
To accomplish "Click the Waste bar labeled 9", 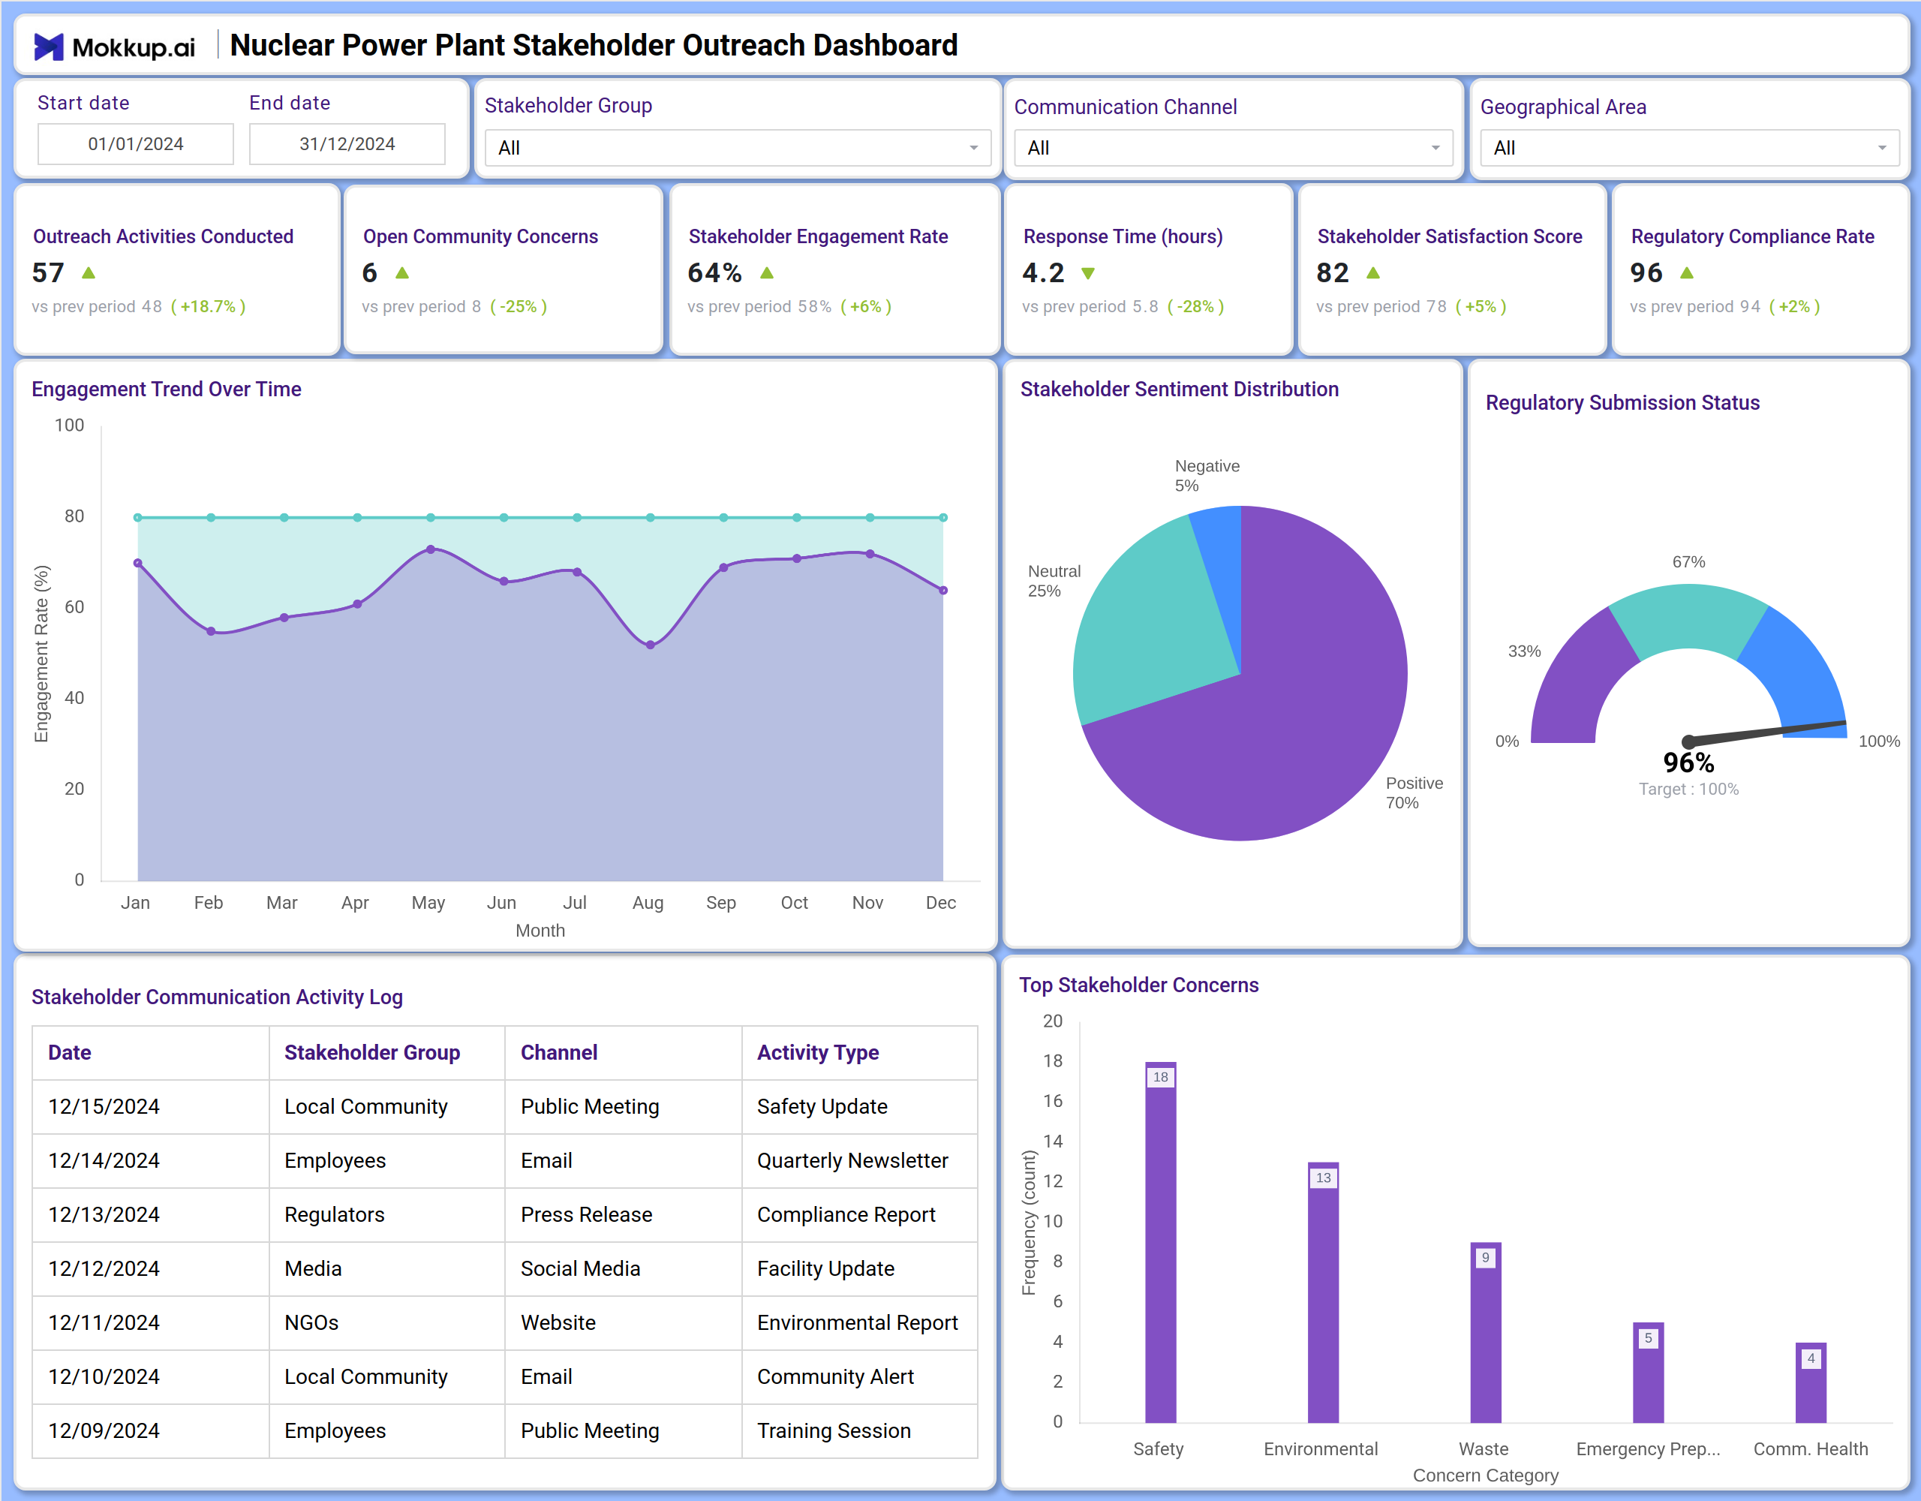I will coord(1486,1332).
